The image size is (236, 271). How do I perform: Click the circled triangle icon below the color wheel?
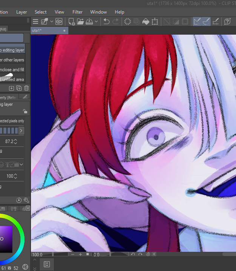tap(25, 267)
